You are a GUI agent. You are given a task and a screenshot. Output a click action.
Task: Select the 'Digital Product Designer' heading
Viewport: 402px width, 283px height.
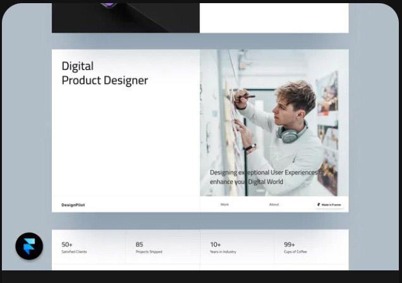click(x=104, y=73)
